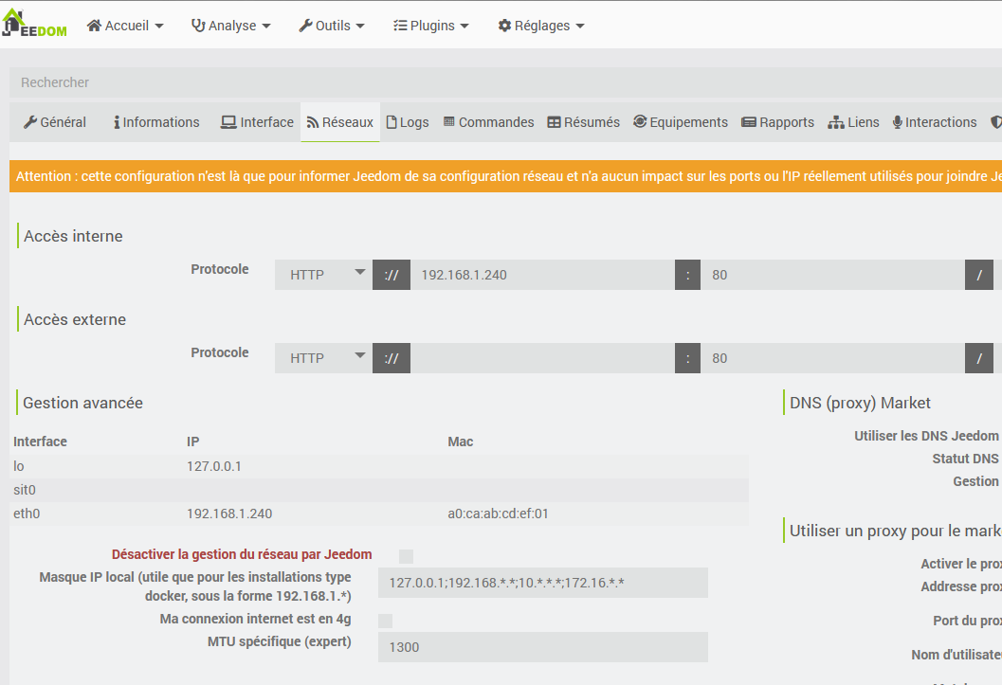This screenshot has height=685, width=1002.
Task: Open the Liens sitemap icon tab
Action: point(836,122)
